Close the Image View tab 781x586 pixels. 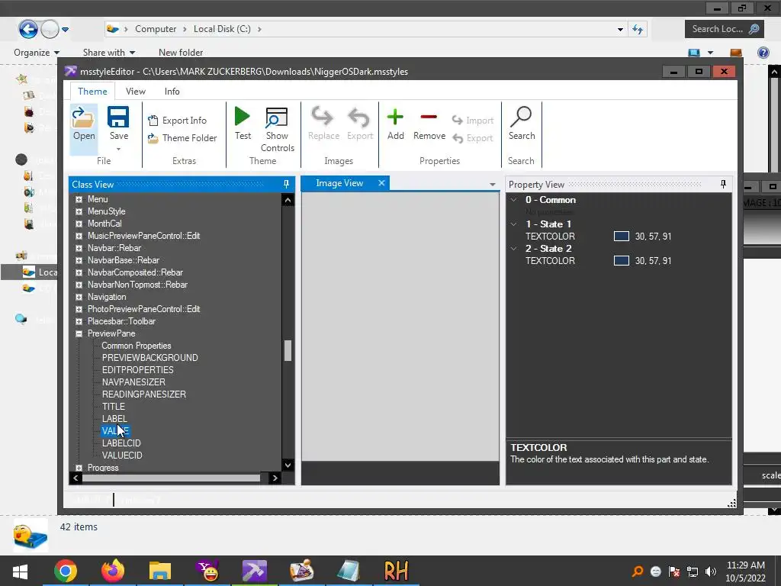coord(381,183)
